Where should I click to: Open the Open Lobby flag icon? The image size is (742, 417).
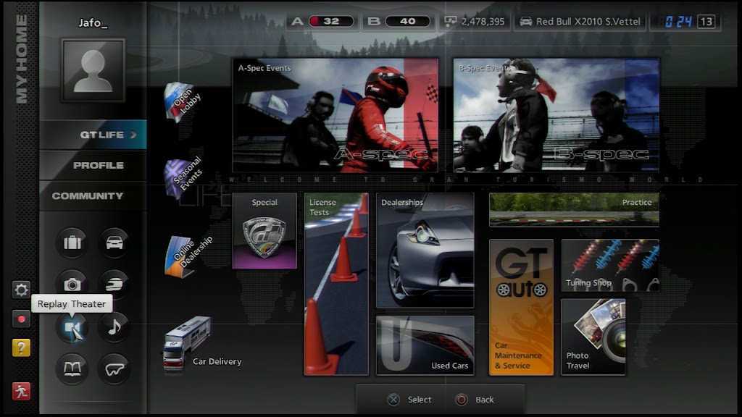coord(183,101)
